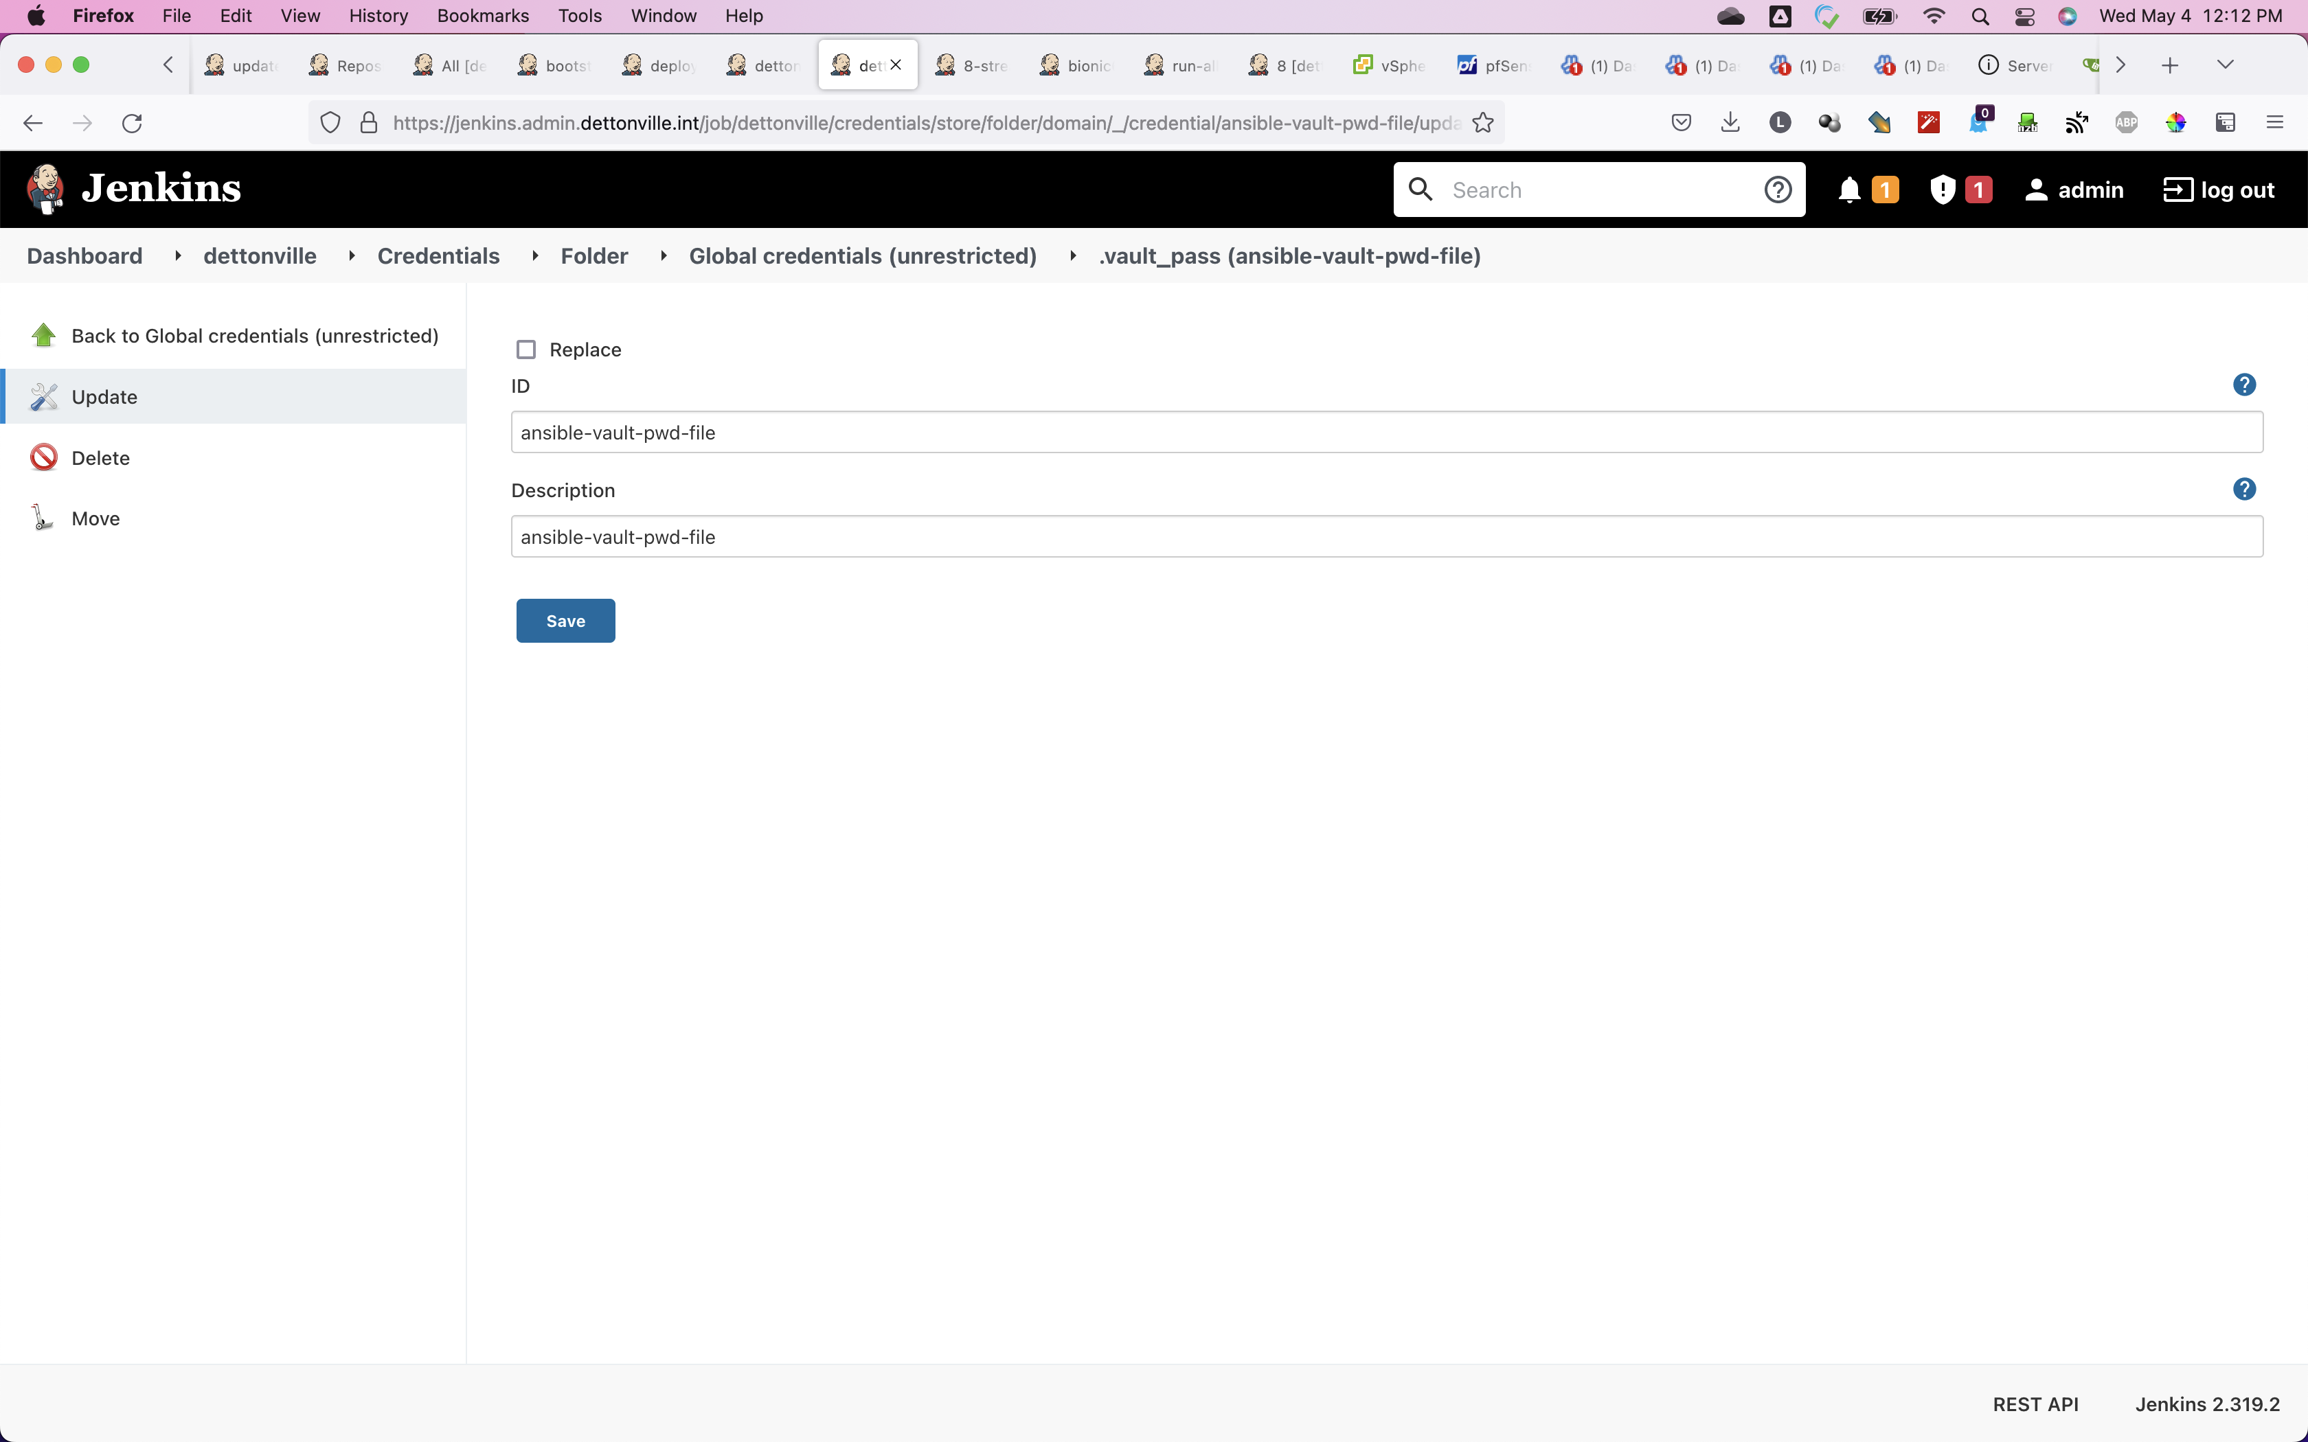The width and height of the screenshot is (2308, 1442).
Task: Go back to Global credentials (unrestricted)
Action: tap(253, 336)
